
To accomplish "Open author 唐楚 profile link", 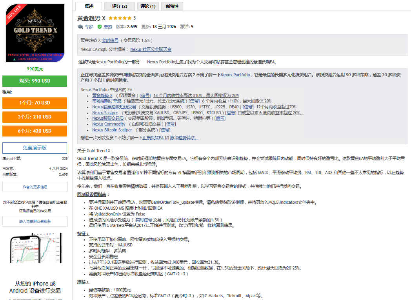I will [107, 27].
